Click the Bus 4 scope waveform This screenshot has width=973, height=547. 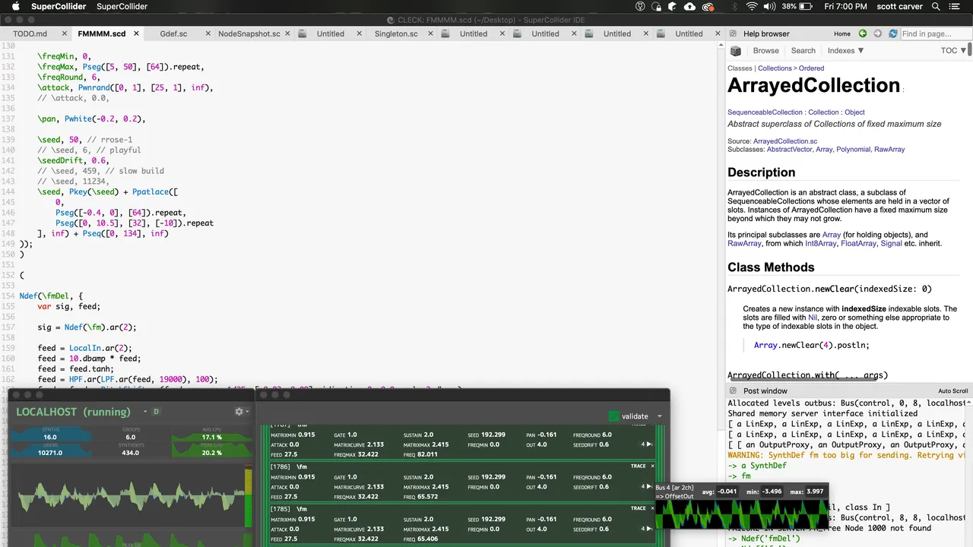click(741, 513)
